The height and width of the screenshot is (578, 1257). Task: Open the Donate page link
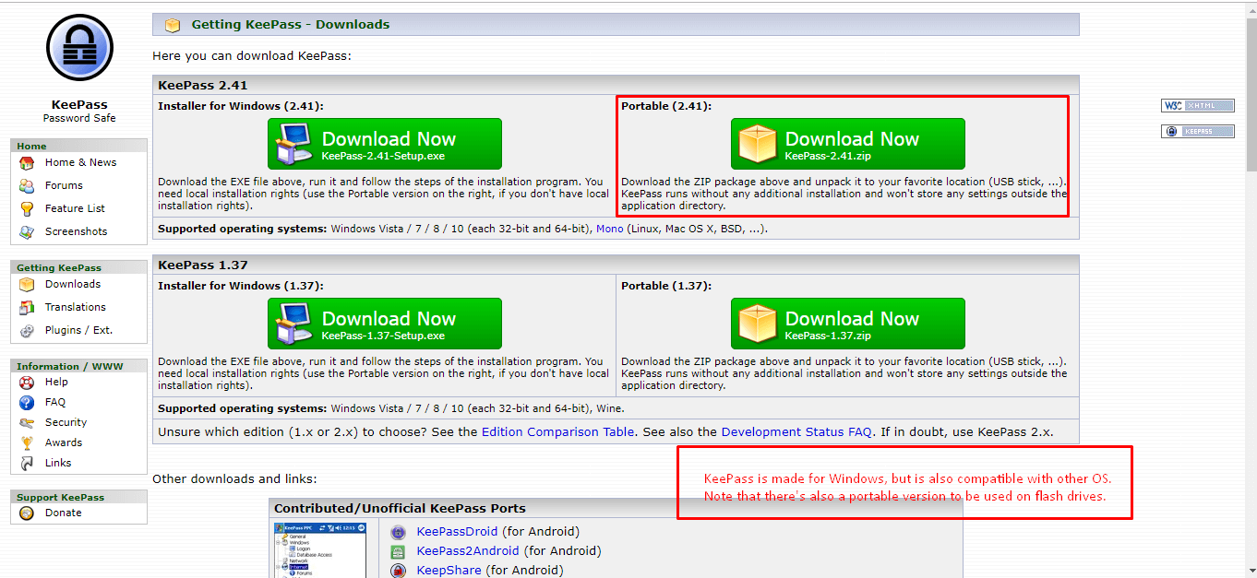point(63,513)
